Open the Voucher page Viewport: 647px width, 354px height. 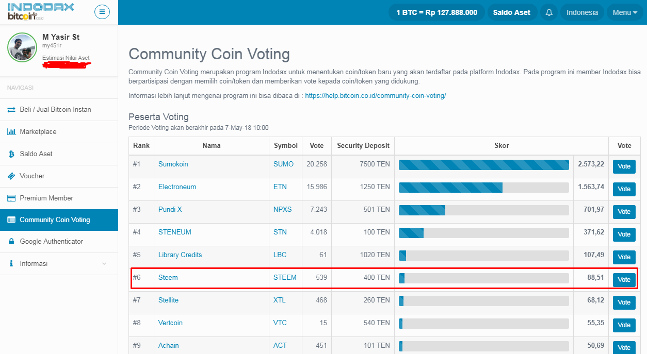point(59,176)
